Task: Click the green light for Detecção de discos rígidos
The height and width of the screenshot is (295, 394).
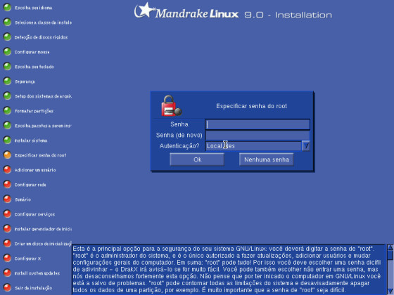Action: click(7, 37)
